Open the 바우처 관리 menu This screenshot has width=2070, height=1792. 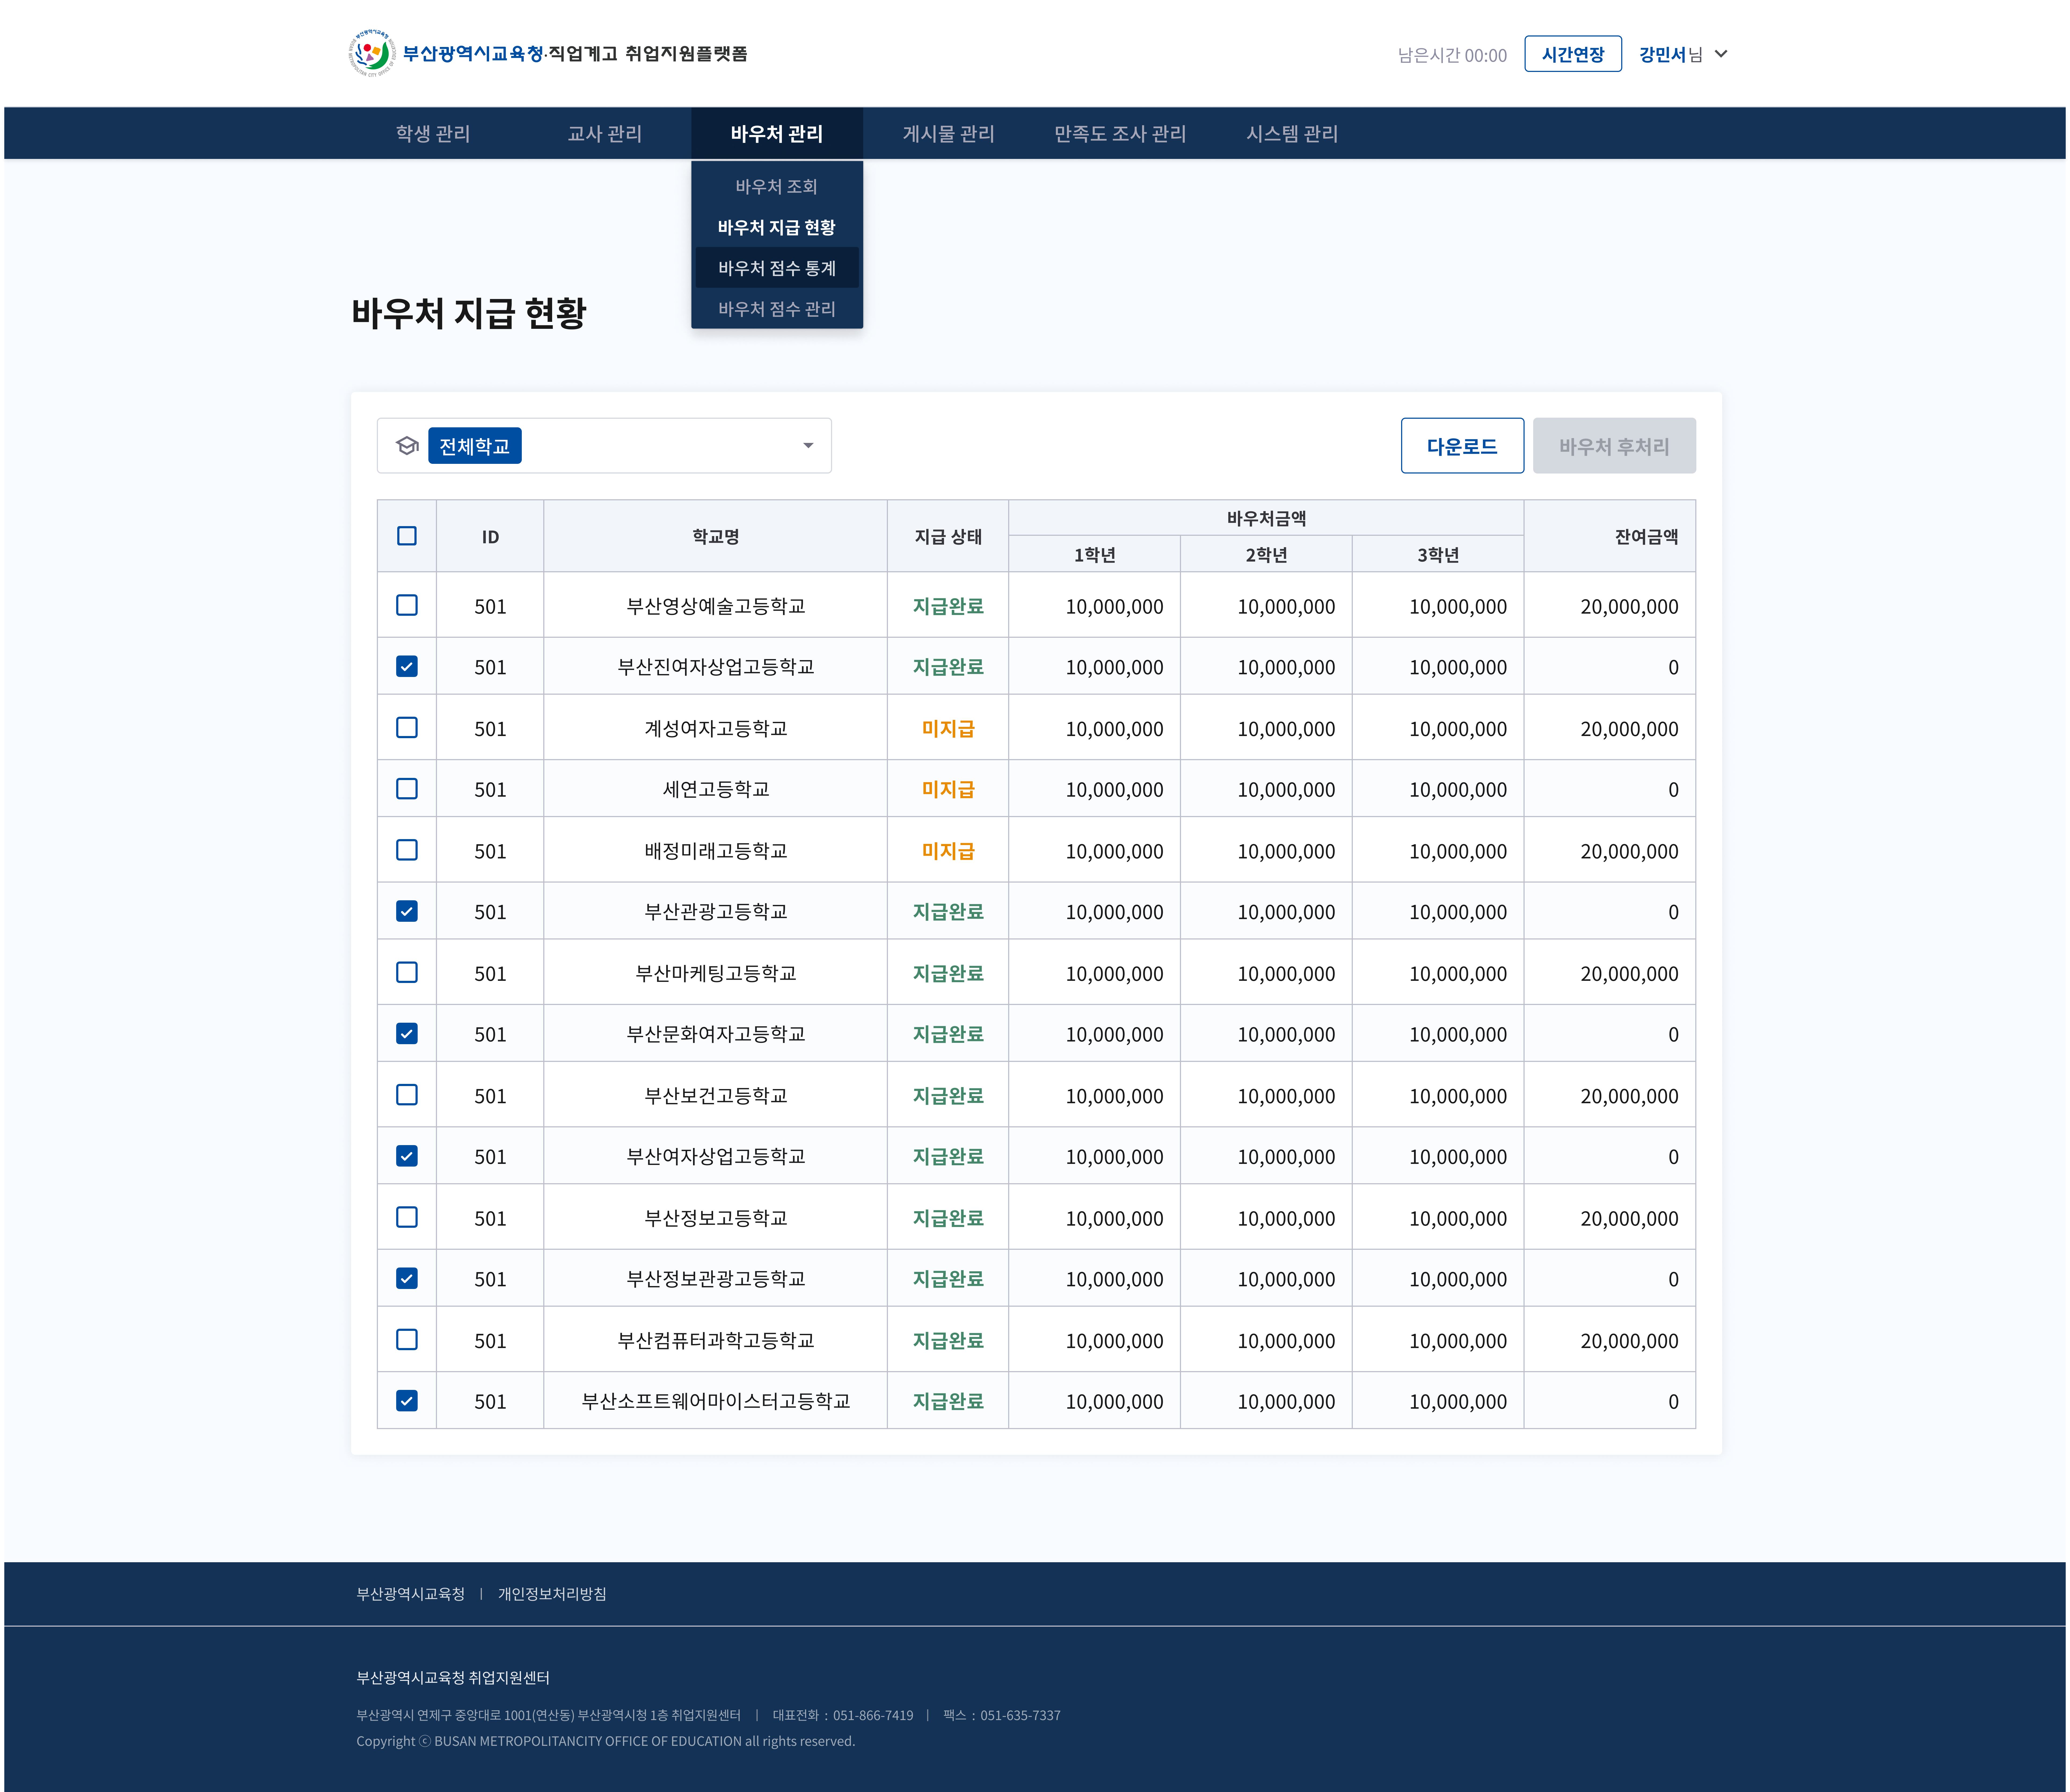point(777,133)
